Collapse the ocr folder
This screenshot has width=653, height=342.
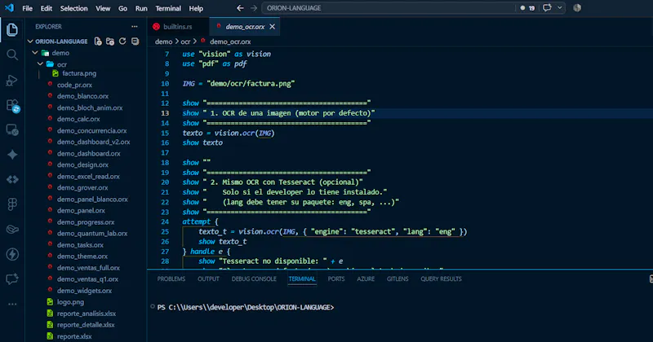[40, 64]
